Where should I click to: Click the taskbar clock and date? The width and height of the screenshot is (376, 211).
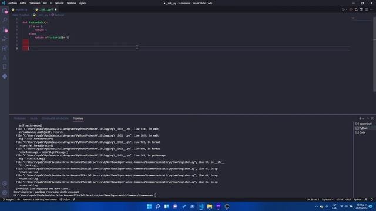click(362, 206)
